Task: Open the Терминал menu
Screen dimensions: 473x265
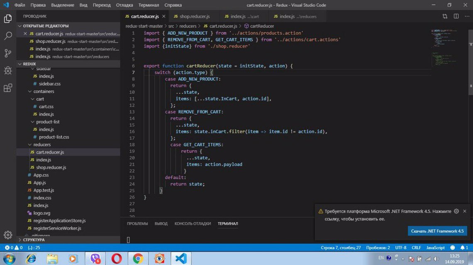Action: 149,5
